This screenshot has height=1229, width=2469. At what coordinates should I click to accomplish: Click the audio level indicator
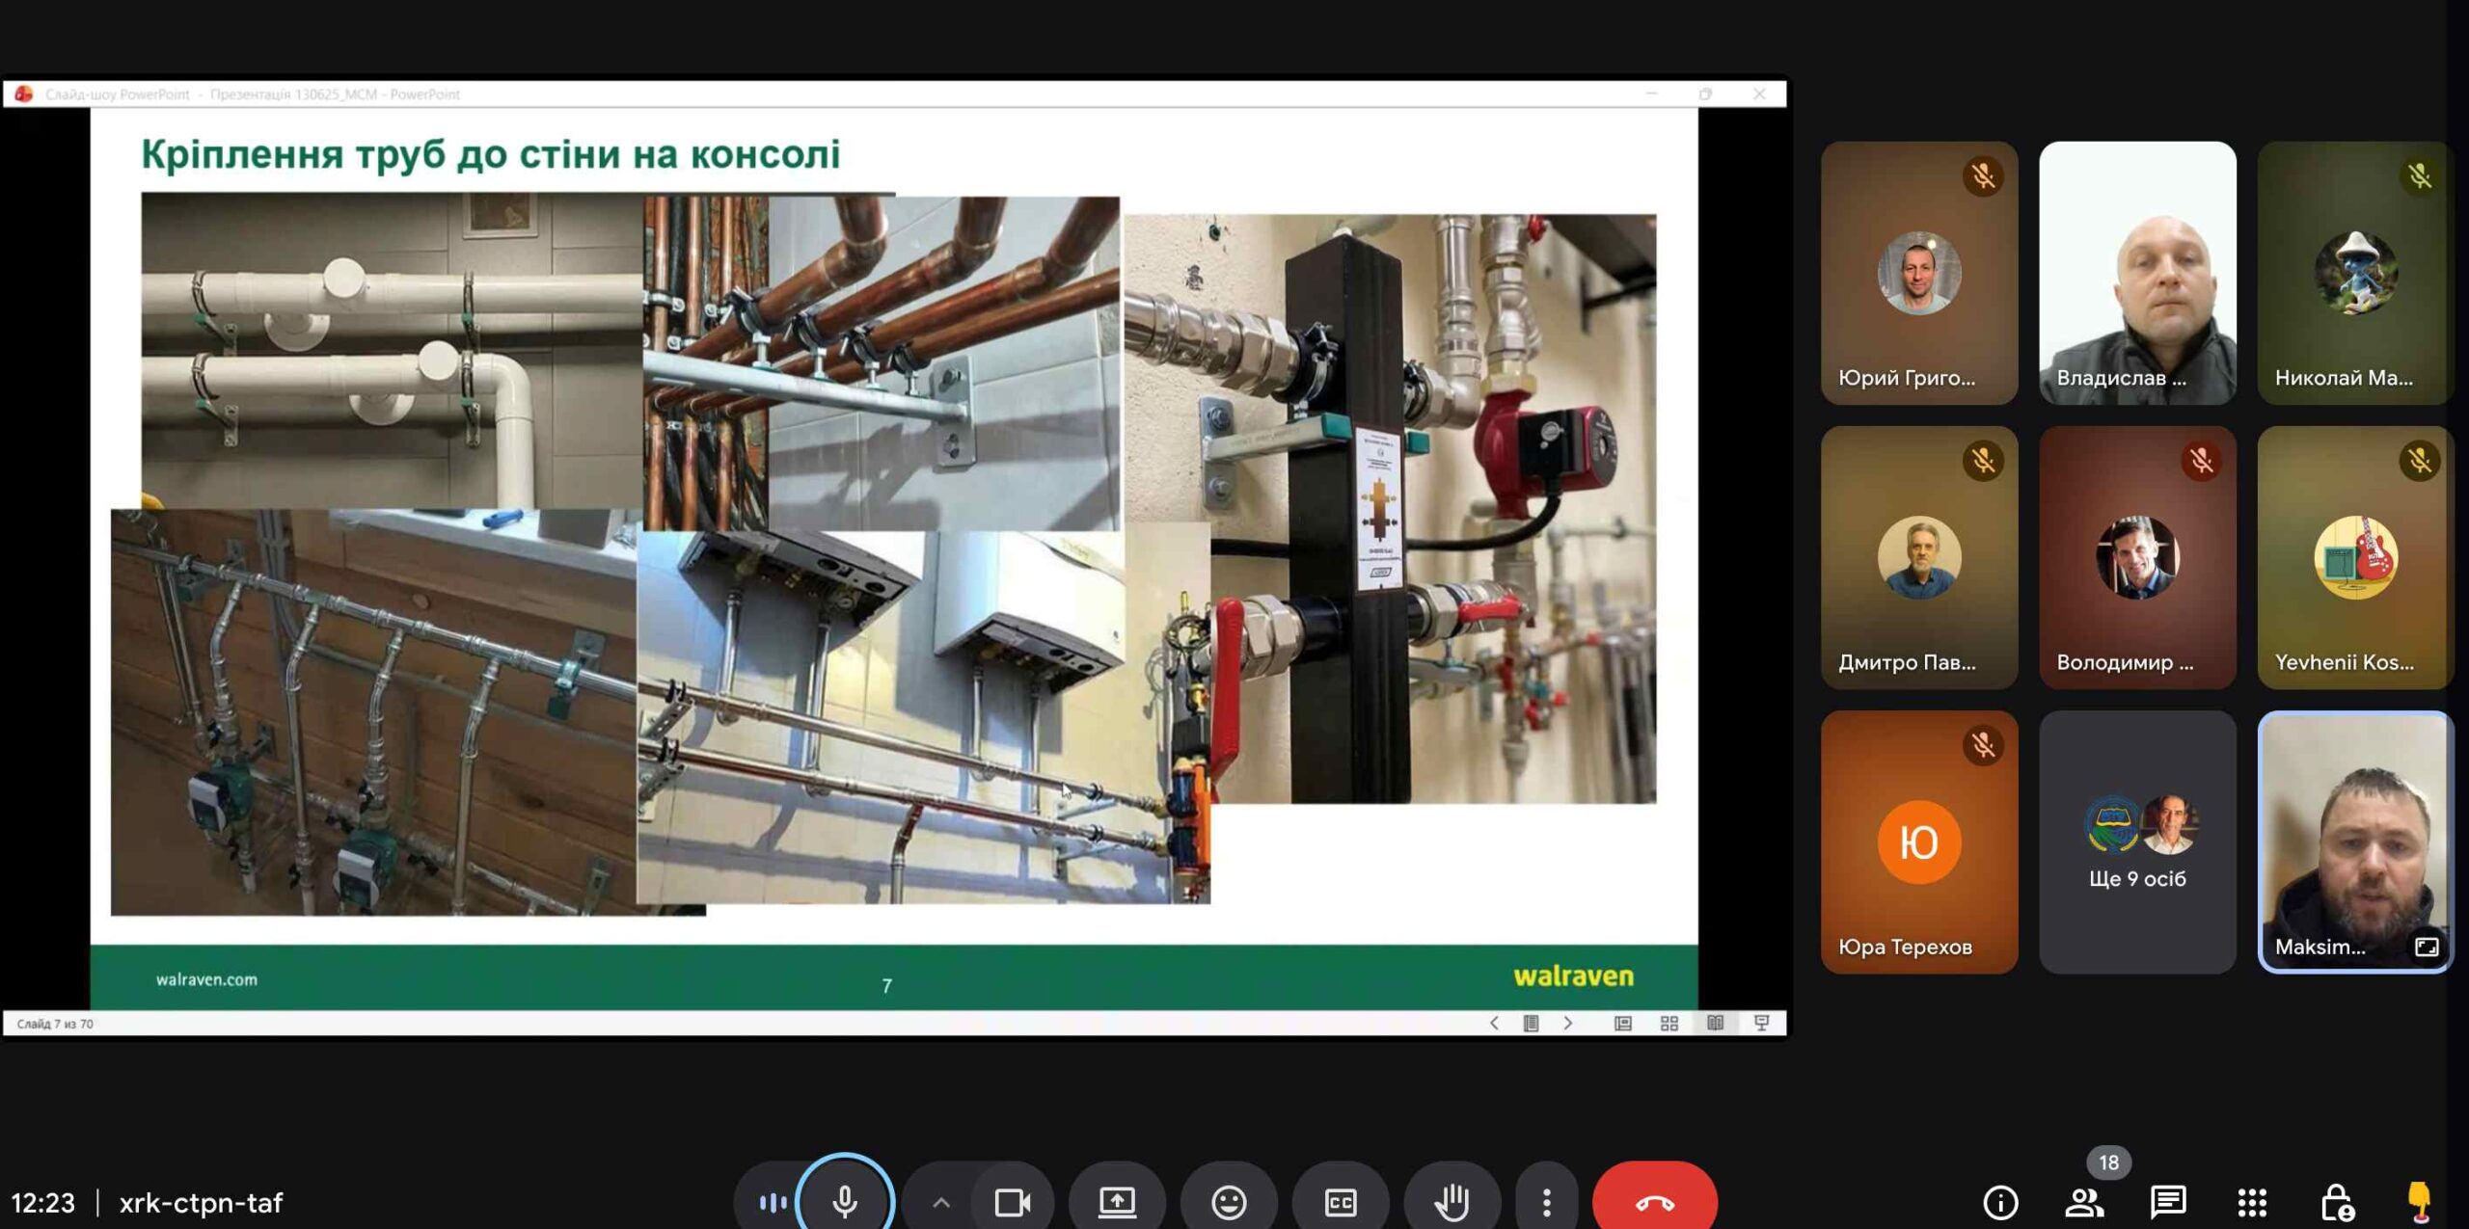tap(772, 1202)
